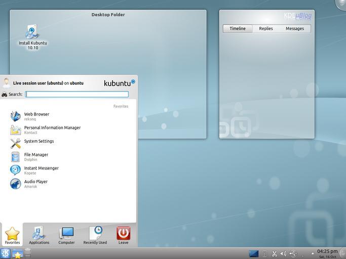
Task: Click the volume speaker icon in system tray
Action: click(x=283, y=254)
